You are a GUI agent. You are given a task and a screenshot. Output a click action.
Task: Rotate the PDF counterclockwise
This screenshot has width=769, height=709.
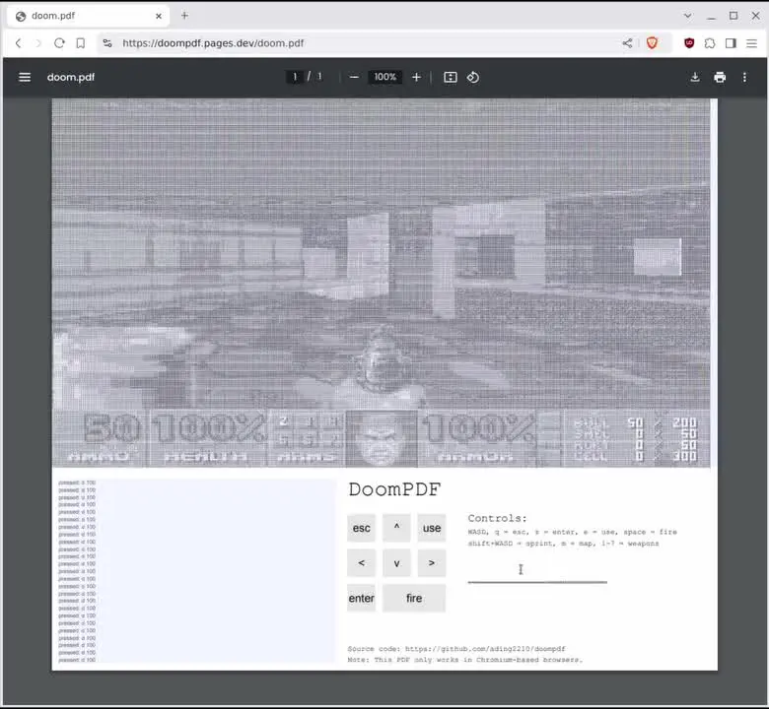473,77
